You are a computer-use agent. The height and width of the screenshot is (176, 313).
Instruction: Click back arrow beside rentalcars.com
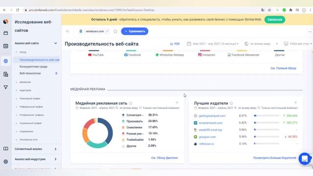tap(68, 31)
